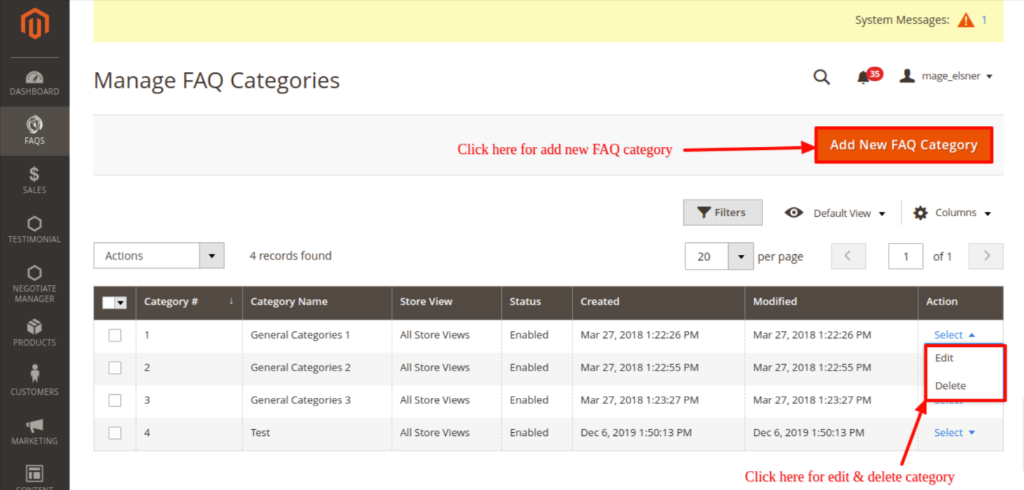Screen dimensions: 1024x490
Task: Click the search magnifier icon
Action: (821, 78)
